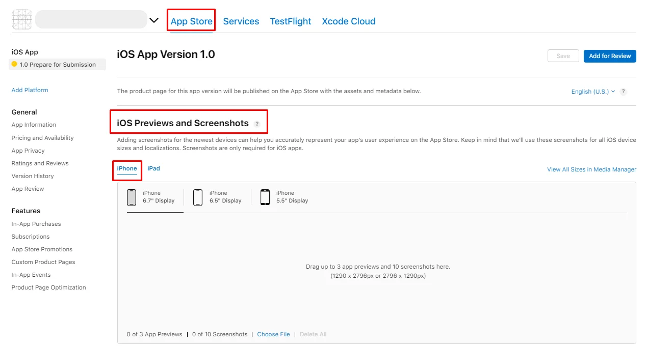Open App Store Promotions

42,249
